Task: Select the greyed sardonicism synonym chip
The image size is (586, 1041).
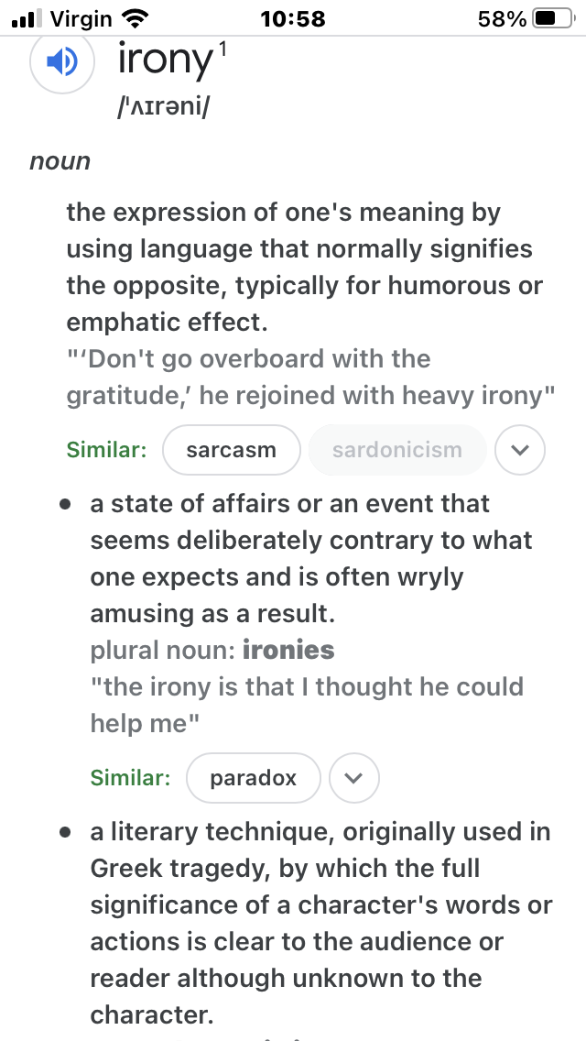Action: pyautogui.click(x=397, y=450)
